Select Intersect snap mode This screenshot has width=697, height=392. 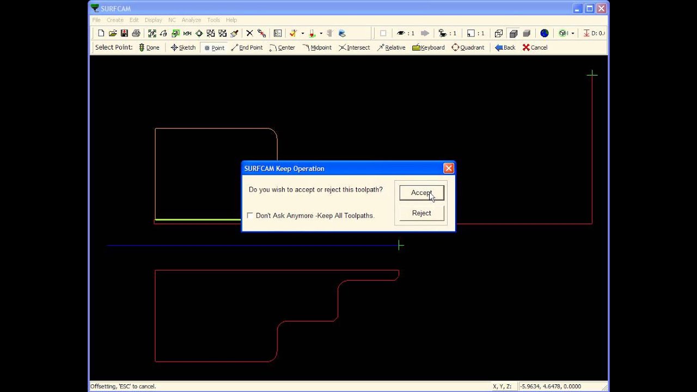[354, 47]
